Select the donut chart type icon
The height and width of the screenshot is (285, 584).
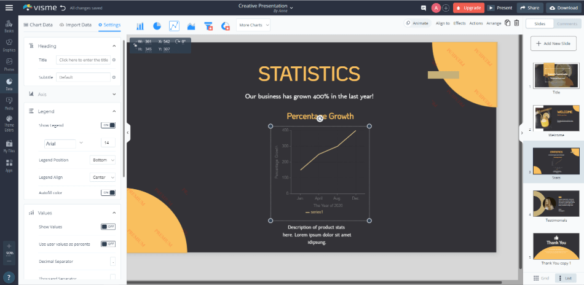(226, 26)
